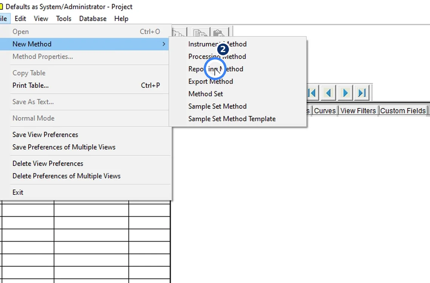Open the Tools menu

click(64, 18)
